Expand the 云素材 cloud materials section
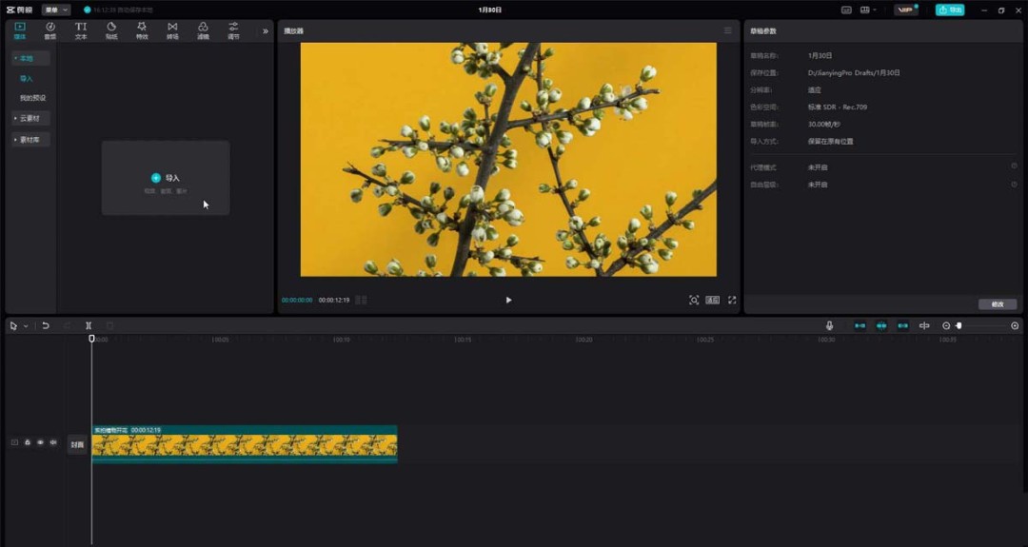1028x547 pixels. [x=30, y=119]
